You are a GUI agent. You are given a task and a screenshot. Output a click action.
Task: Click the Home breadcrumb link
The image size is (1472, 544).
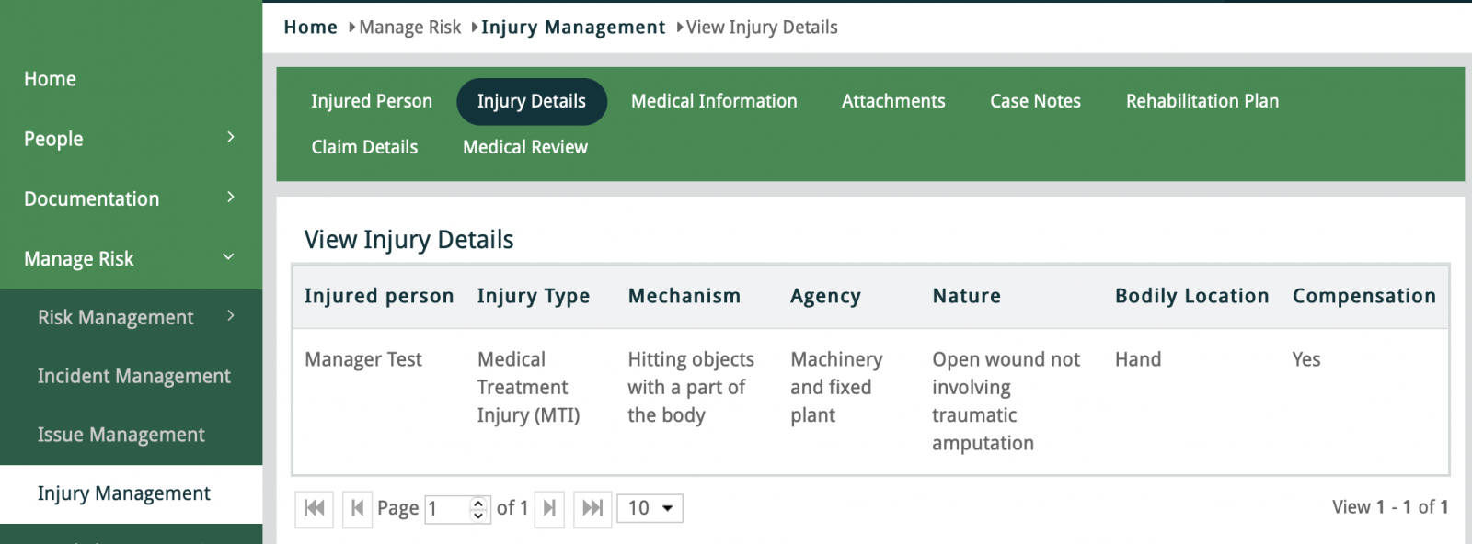310,28
